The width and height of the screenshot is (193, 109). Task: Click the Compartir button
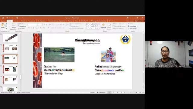coord(139,21)
